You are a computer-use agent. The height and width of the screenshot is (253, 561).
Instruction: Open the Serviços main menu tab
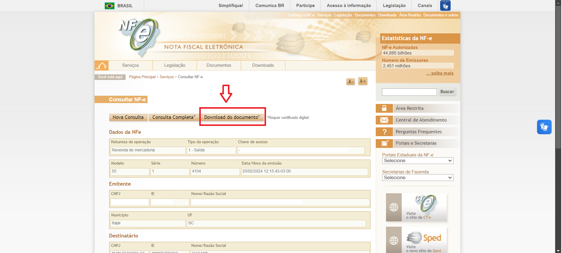tap(131, 65)
